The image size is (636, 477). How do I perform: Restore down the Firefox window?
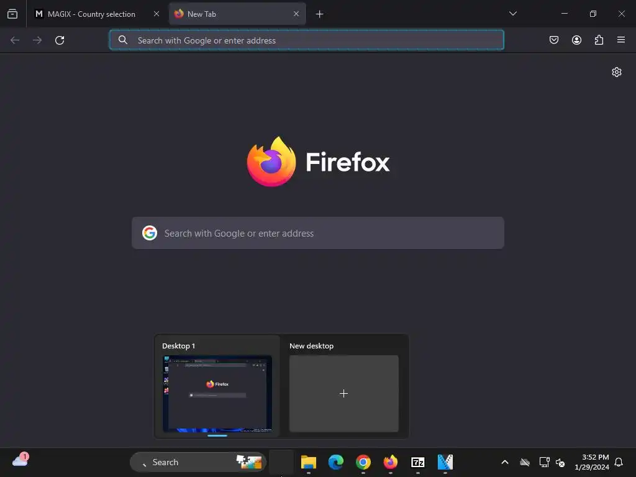click(x=593, y=14)
